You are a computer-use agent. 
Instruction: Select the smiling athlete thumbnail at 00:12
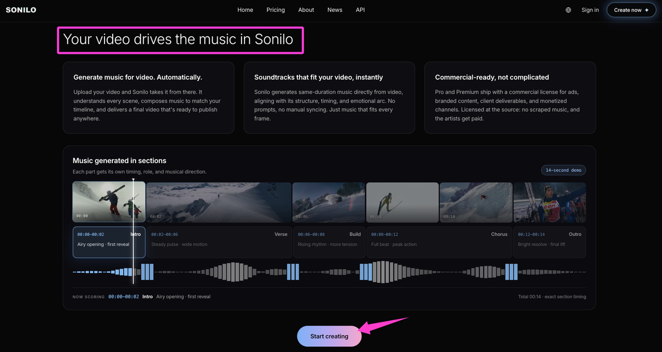point(550,202)
